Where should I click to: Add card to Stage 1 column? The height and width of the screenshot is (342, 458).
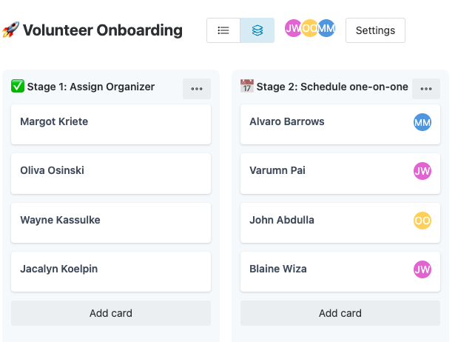pos(111,313)
